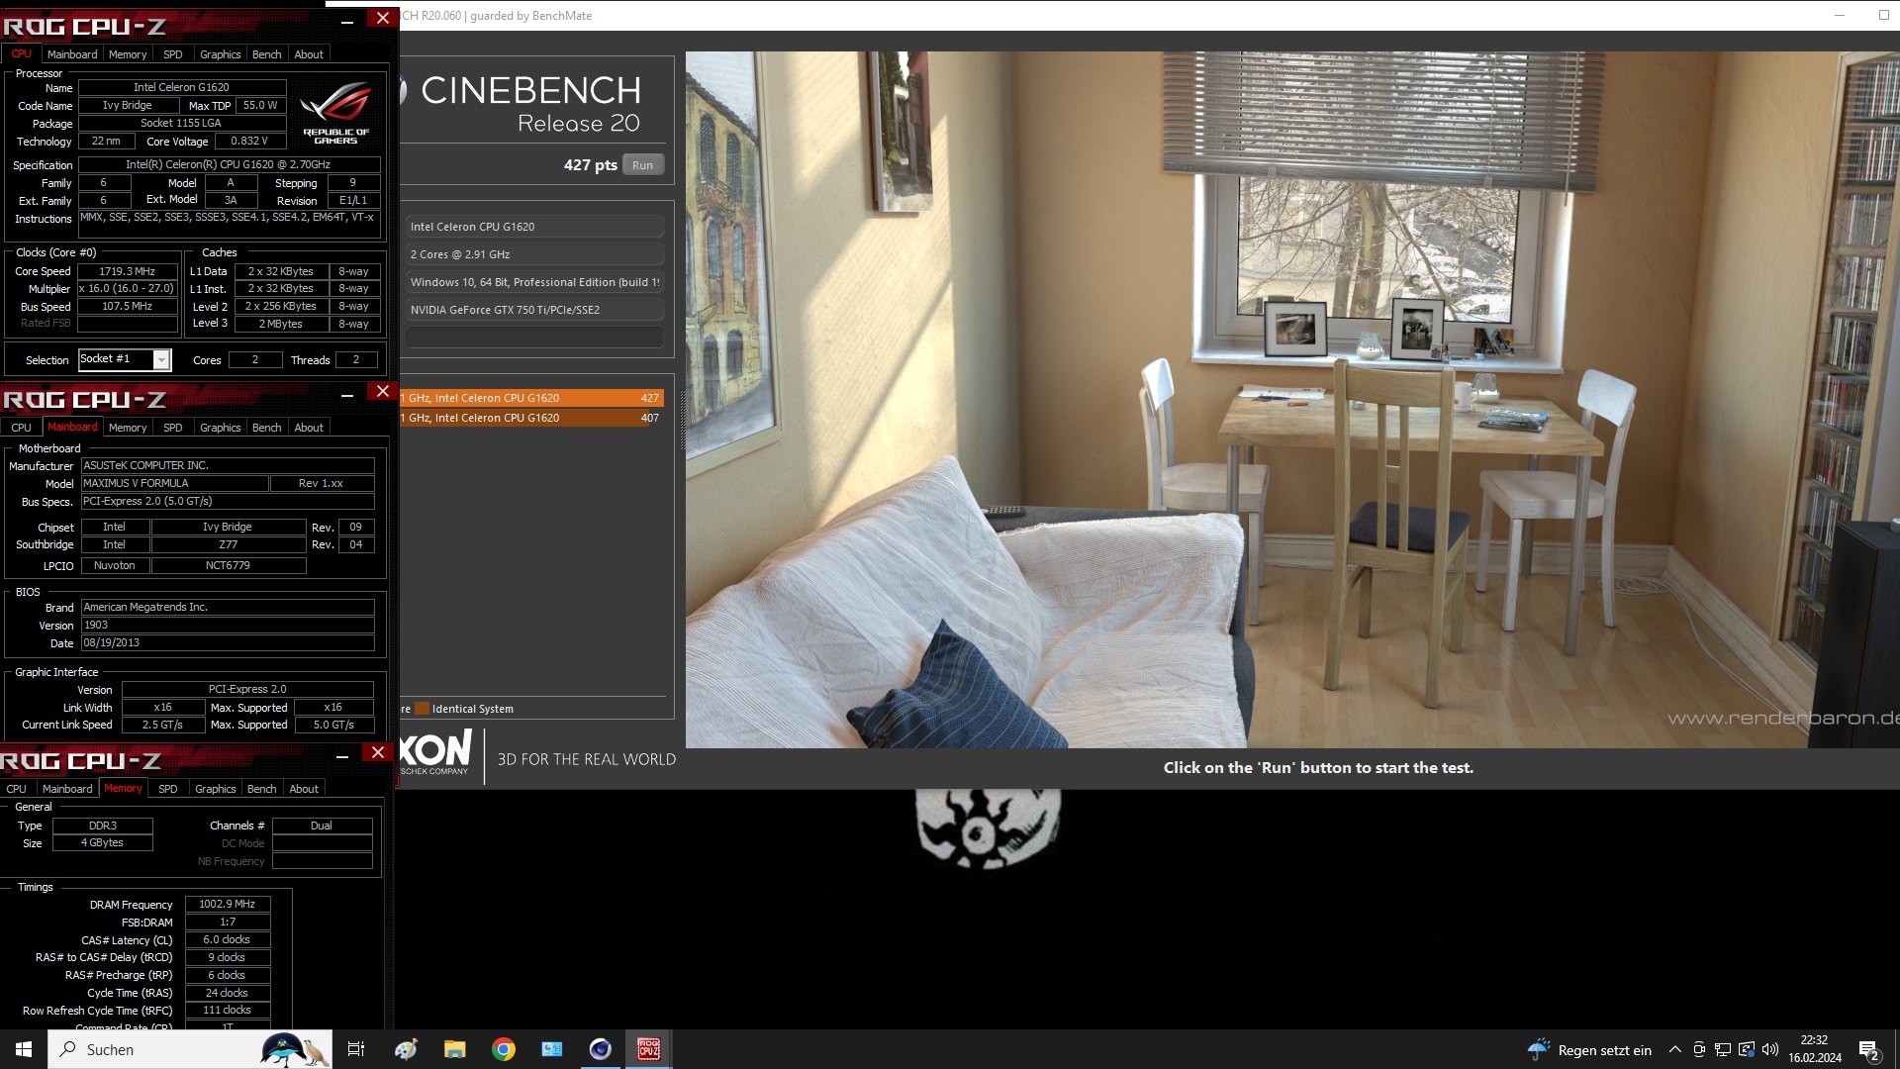
Task: Open the notification center icon
Action: tap(1869, 1049)
